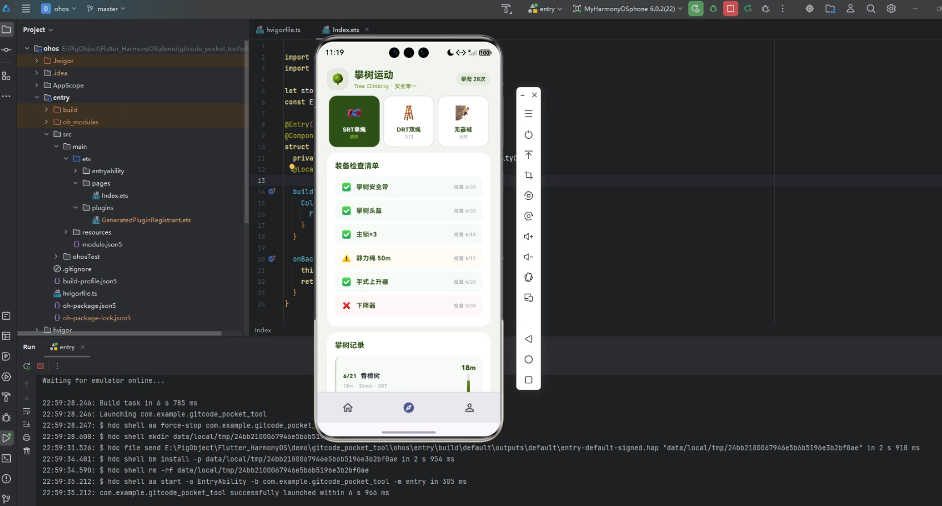Open oh-package-lock.json5 file

(x=92, y=318)
